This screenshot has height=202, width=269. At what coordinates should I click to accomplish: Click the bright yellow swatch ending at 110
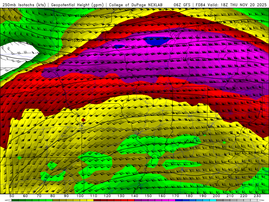click(x=90, y=200)
